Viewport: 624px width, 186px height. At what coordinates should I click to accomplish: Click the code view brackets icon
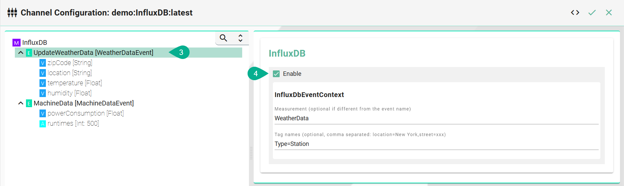pyautogui.click(x=575, y=12)
